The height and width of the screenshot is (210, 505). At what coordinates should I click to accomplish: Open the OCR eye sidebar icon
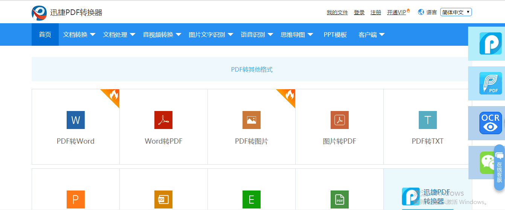click(x=491, y=123)
